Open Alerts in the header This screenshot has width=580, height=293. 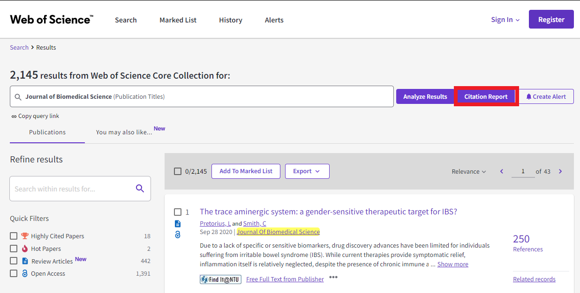point(274,20)
